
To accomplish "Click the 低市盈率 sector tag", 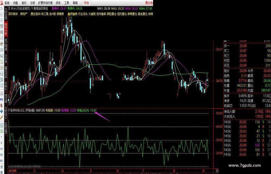I will click(101, 14).
